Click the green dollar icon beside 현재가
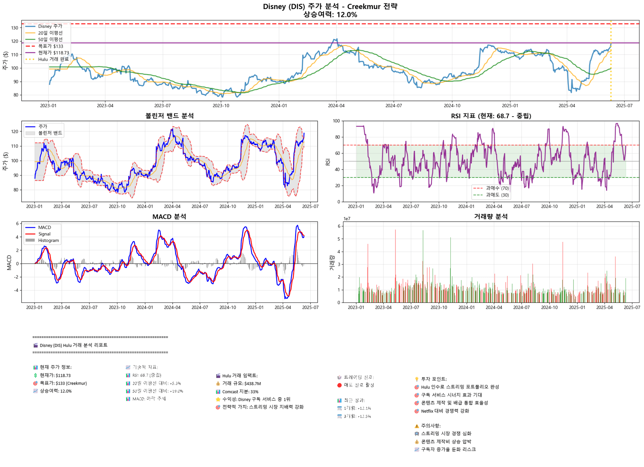The width and height of the screenshot is (644, 467). [x=36, y=376]
